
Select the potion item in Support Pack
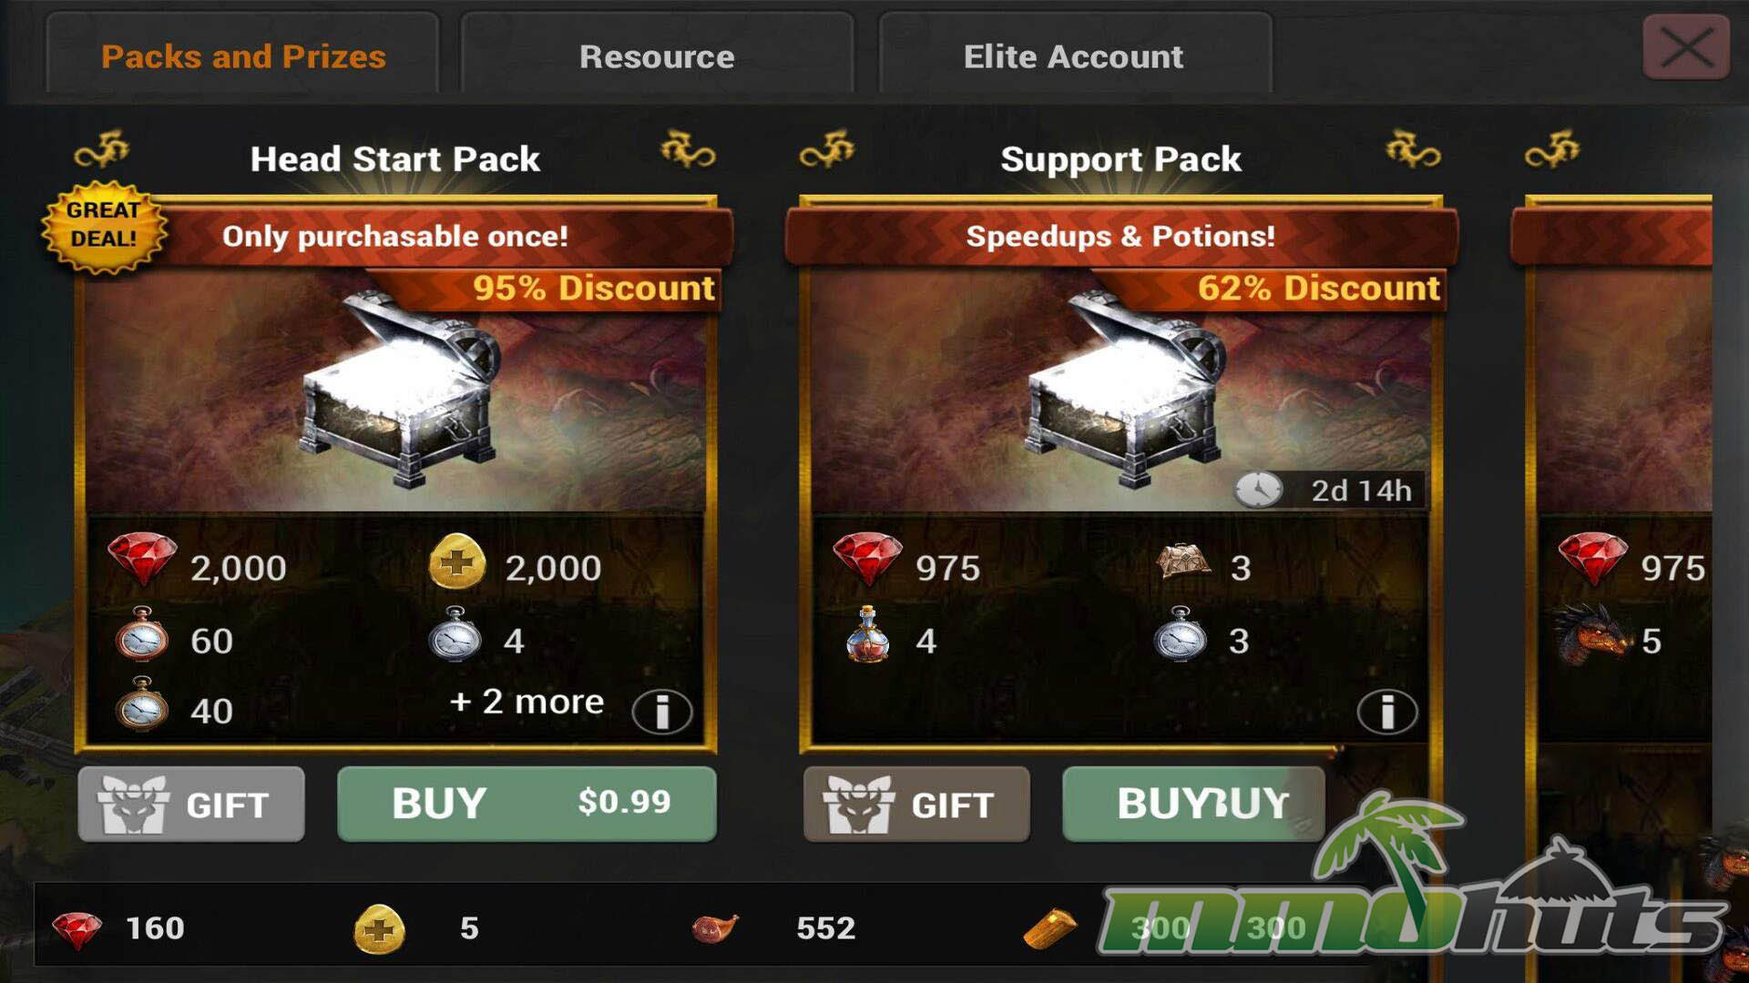(867, 635)
